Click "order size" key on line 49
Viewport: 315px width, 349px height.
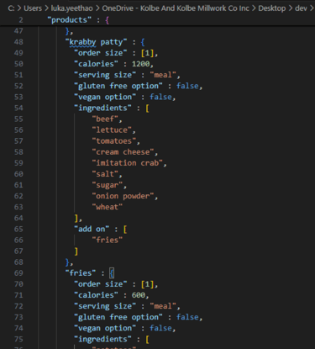coord(101,53)
